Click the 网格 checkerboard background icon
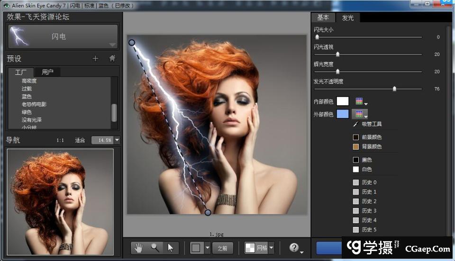455x261 pixels. [250, 248]
